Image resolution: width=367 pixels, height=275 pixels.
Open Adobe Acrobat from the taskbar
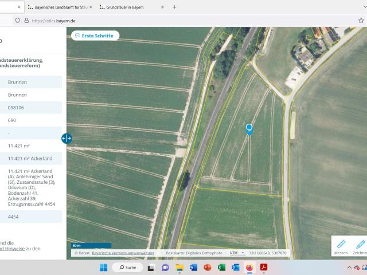click(x=264, y=268)
